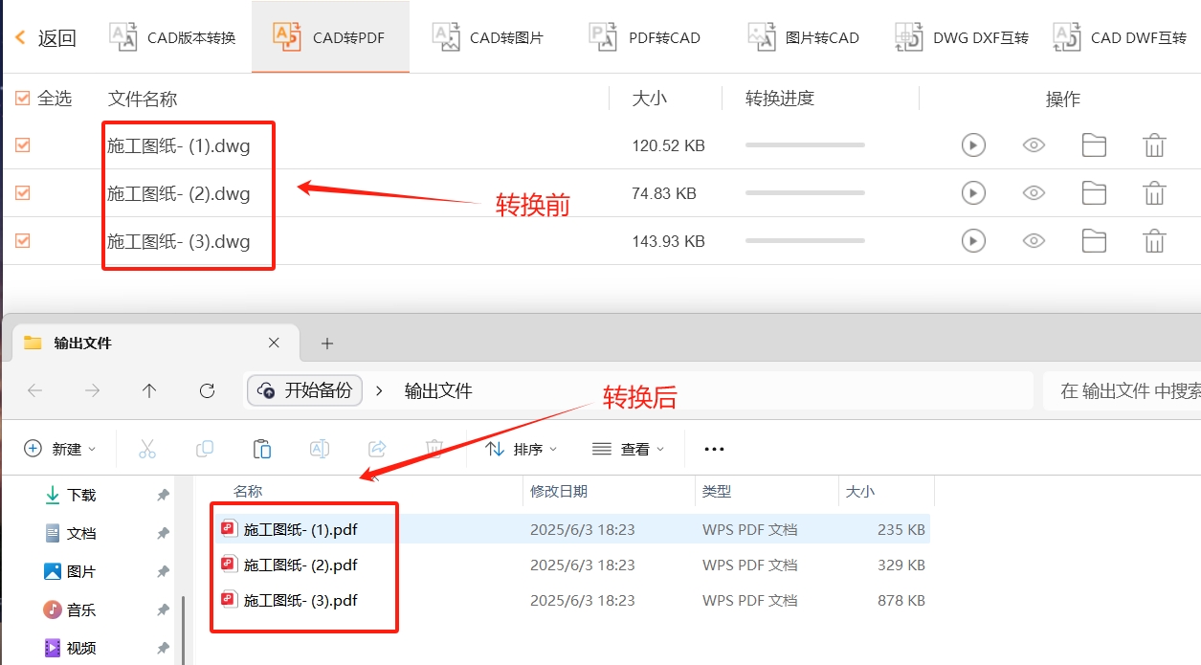Click the 开始备份 backup button
This screenshot has width=1201, height=665.
click(x=305, y=390)
